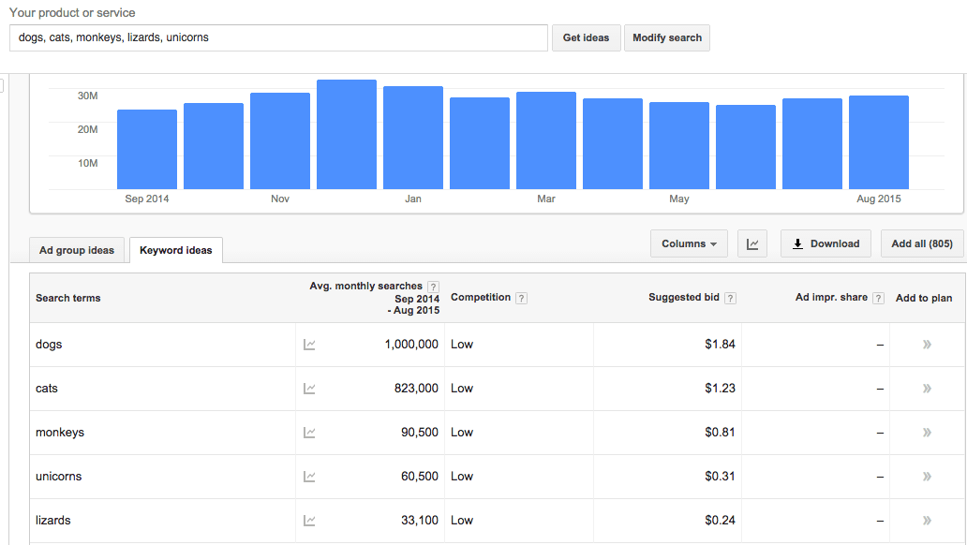Click the 90,500 searches value
This screenshot has height=545, width=967.
pos(420,433)
